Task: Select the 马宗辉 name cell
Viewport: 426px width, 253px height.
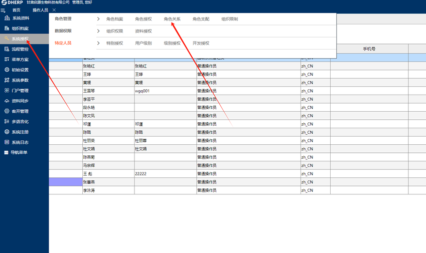Action: click(108, 165)
